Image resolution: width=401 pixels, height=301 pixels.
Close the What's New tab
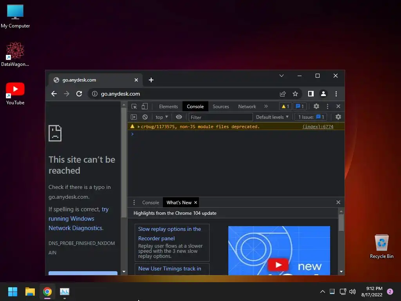pos(196,203)
